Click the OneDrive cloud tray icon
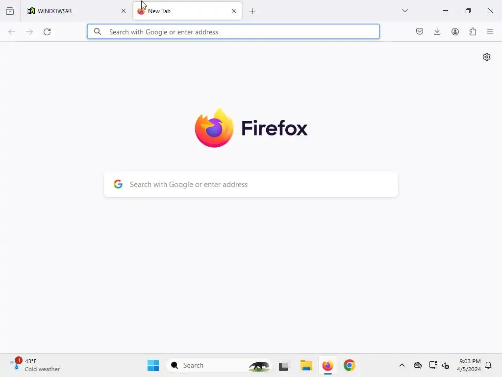 pyautogui.click(x=418, y=365)
